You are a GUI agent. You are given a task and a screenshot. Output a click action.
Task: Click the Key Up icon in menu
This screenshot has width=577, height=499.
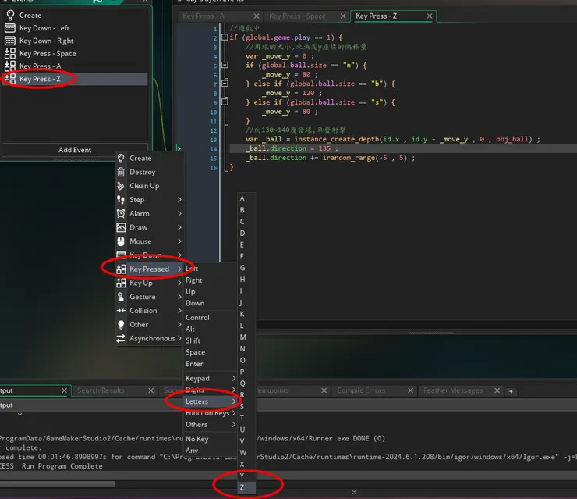[x=121, y=283]
